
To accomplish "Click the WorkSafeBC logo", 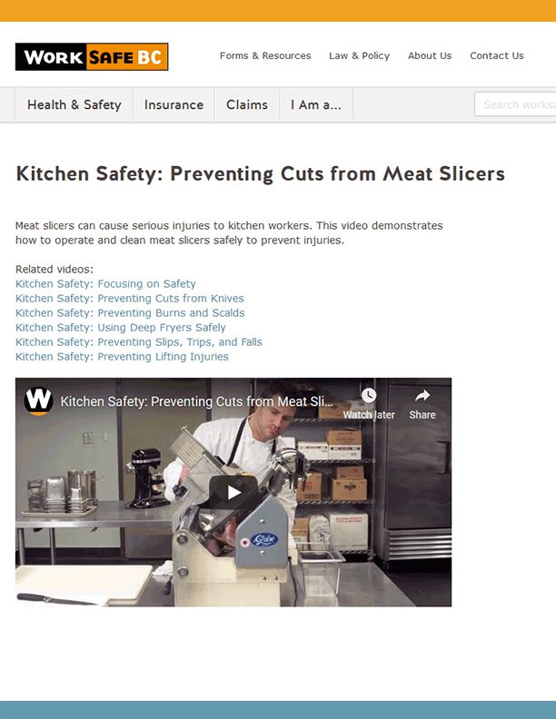I will 92,57.
